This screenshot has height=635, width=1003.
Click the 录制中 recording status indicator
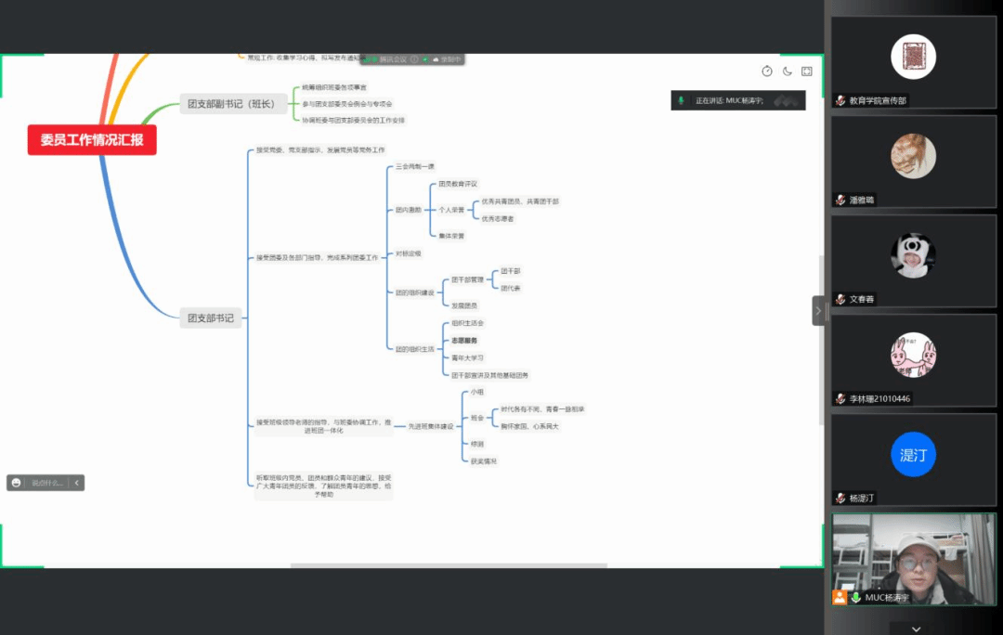pos(448,59)
